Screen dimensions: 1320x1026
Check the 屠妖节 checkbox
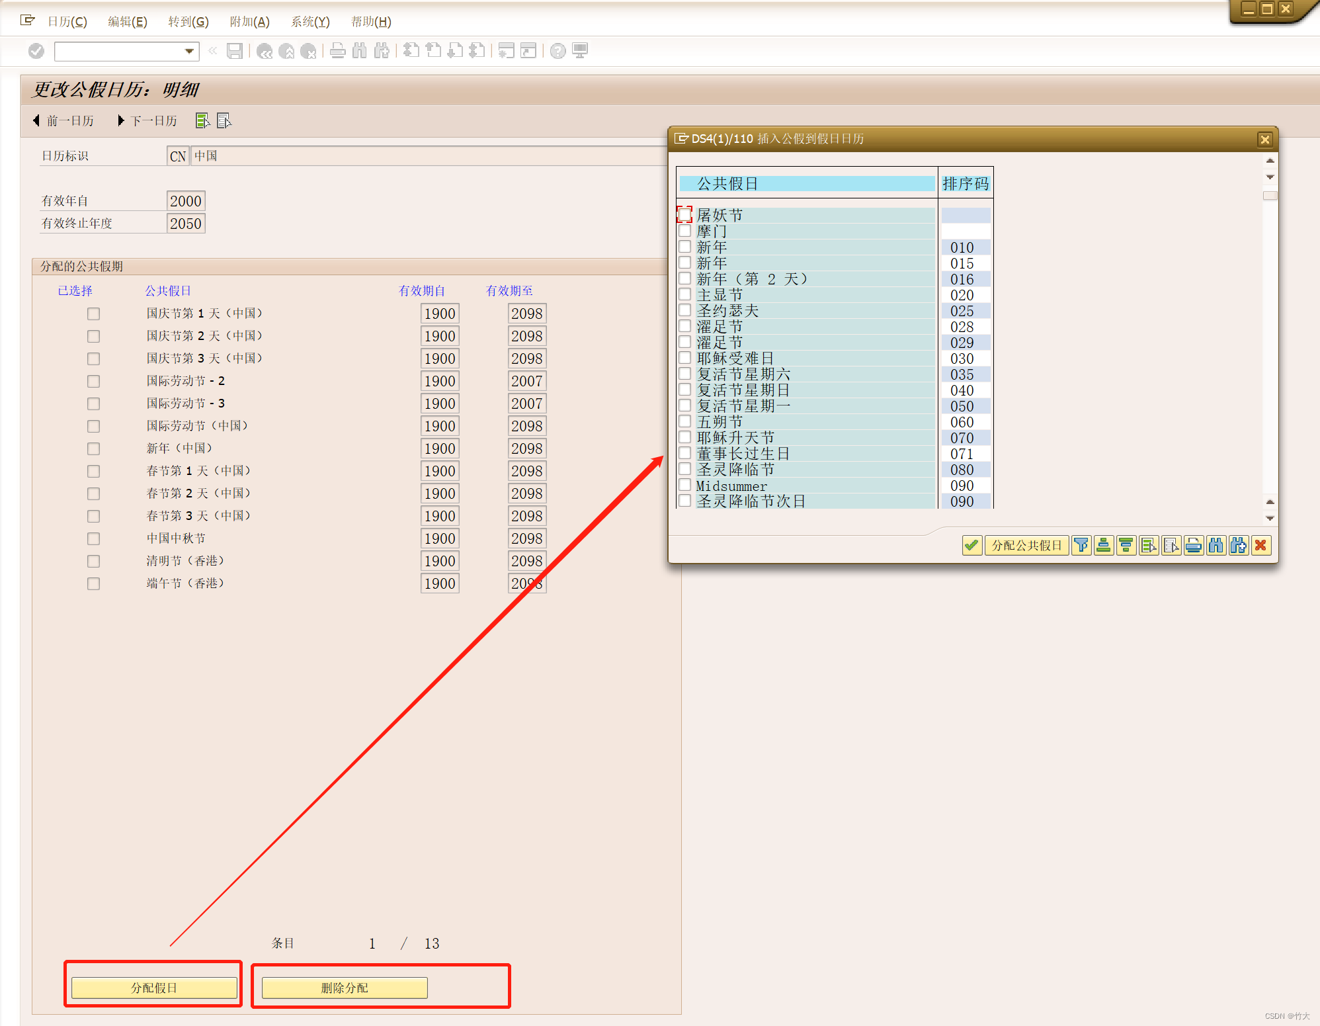685,215
